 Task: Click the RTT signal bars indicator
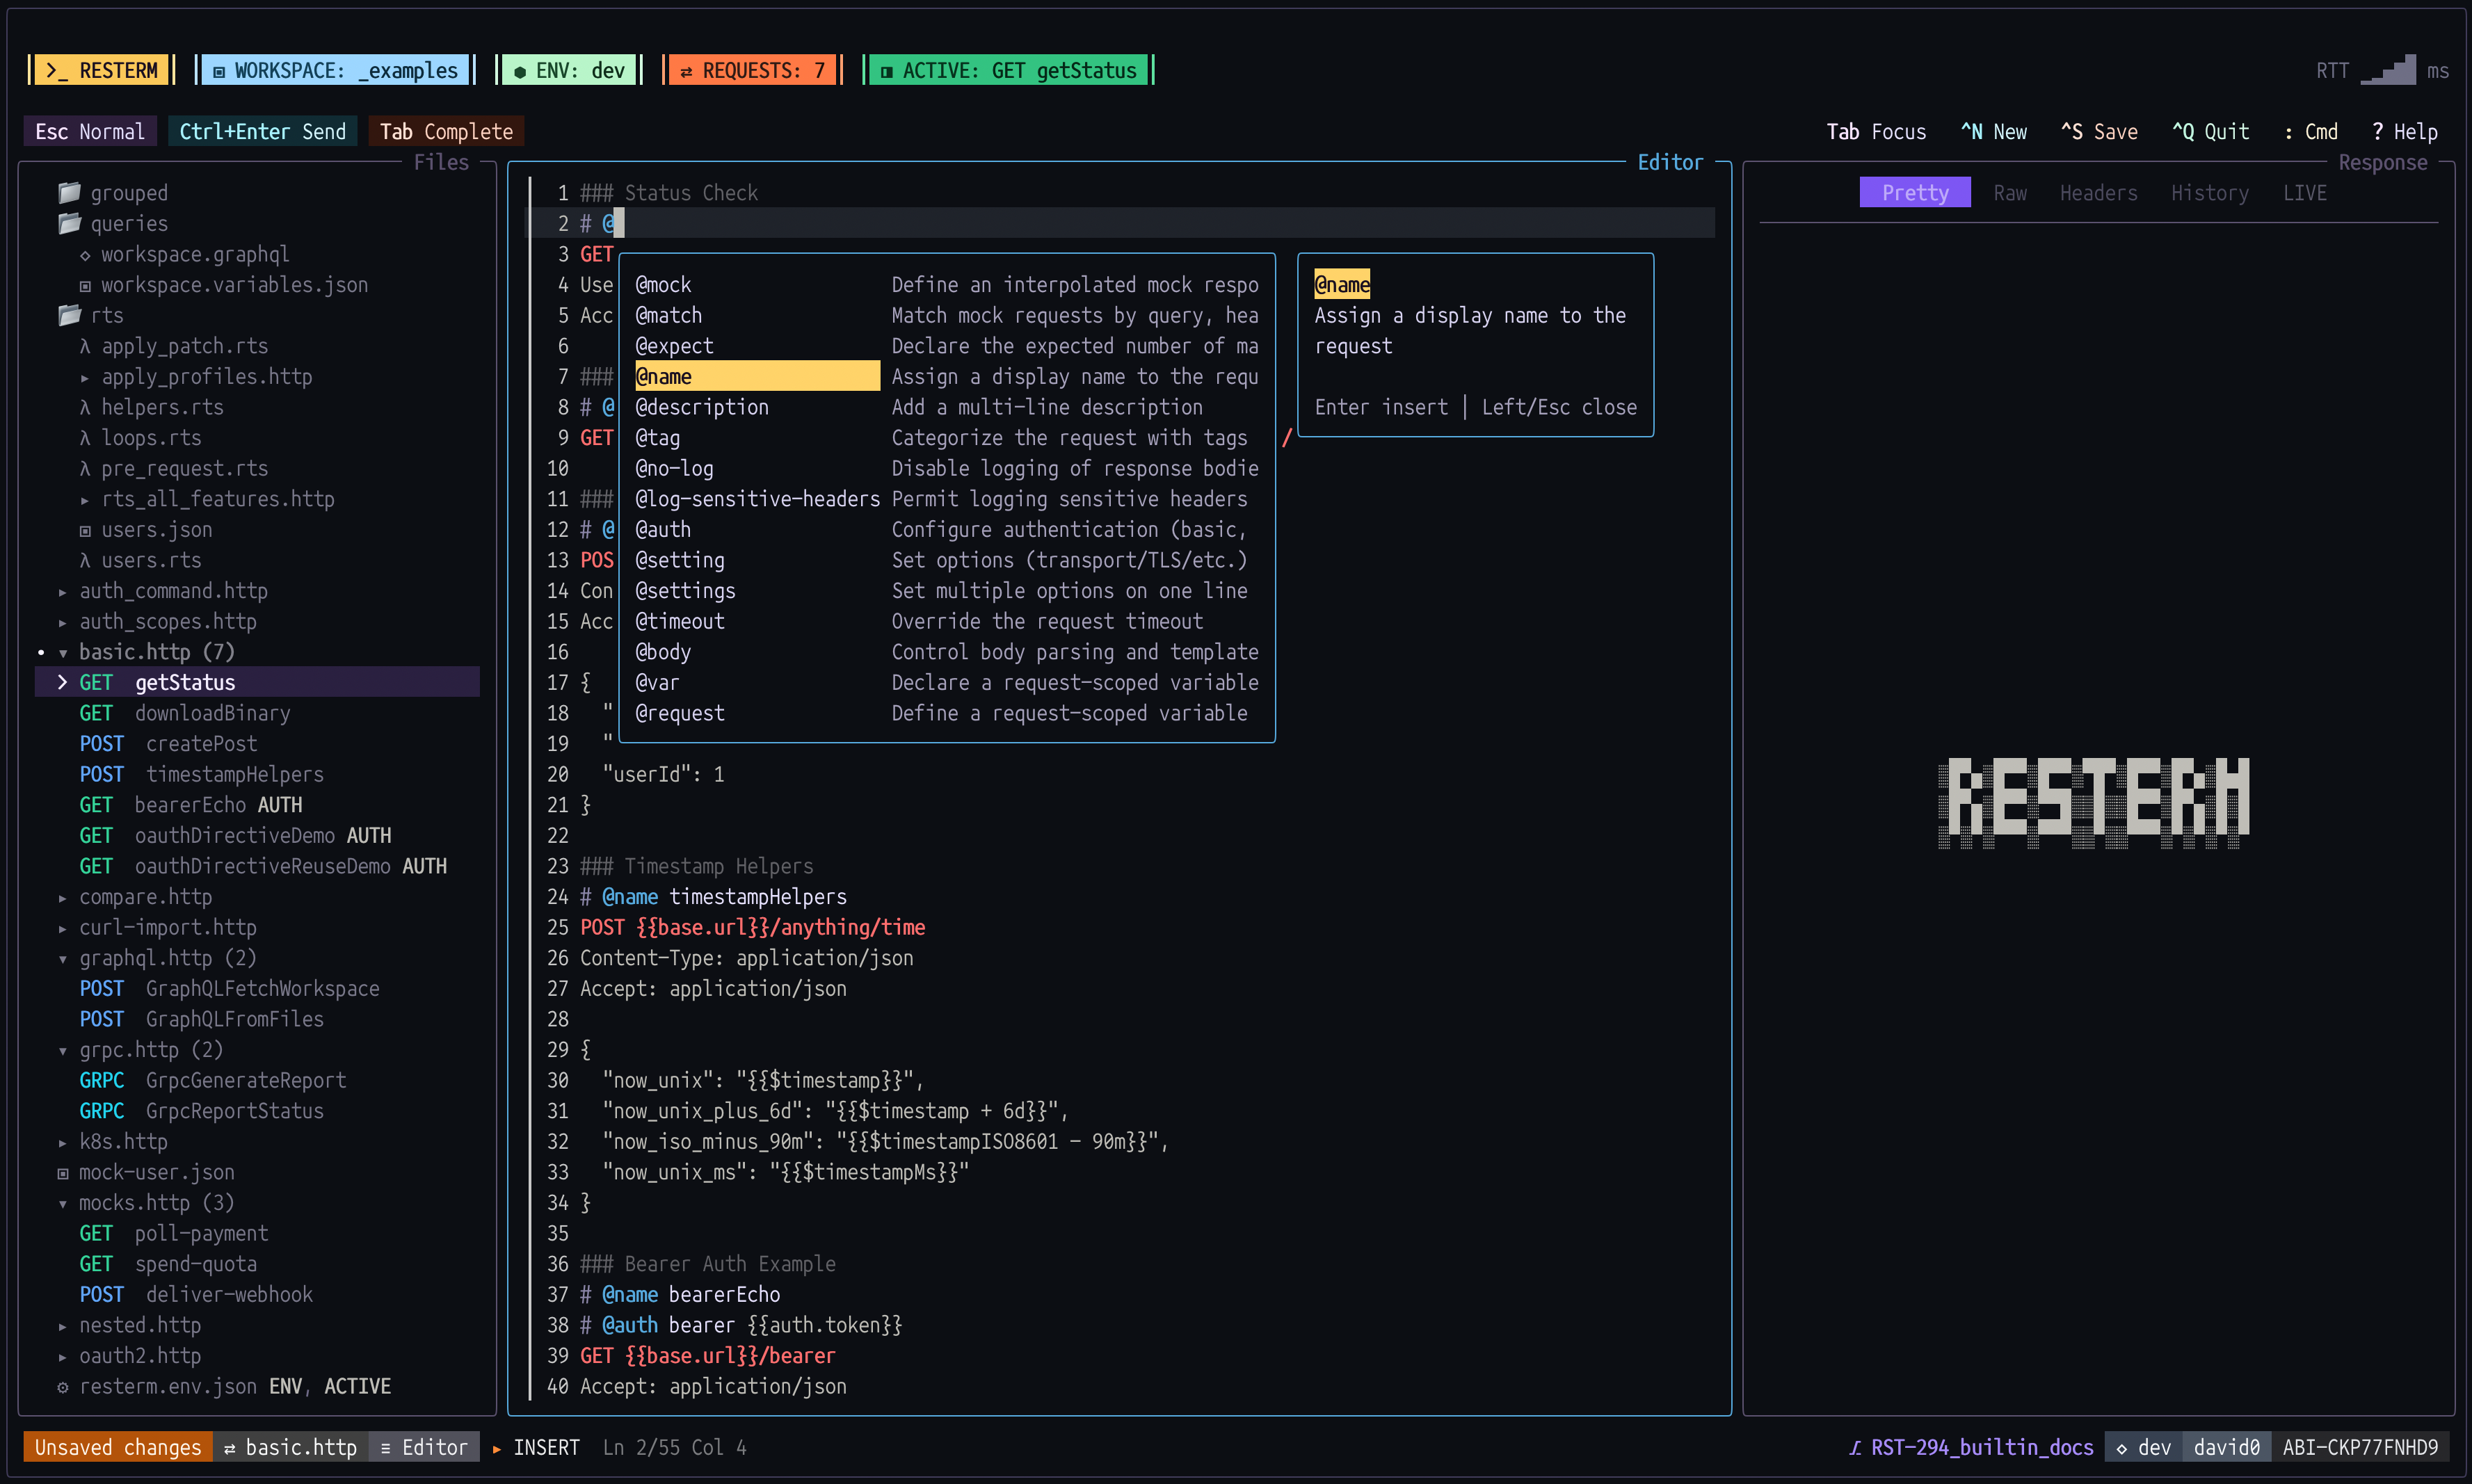pos(2388,70)
